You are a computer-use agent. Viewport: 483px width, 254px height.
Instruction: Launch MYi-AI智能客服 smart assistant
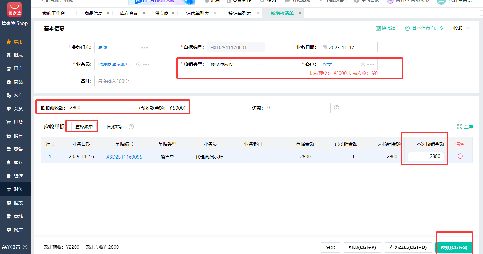pyautogui.click(x=390, y=2)
